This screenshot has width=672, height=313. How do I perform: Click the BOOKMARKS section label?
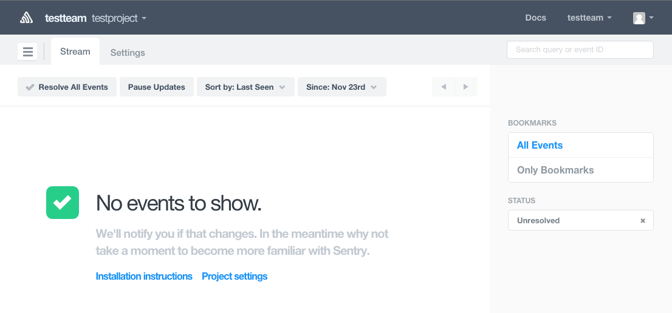532,123
